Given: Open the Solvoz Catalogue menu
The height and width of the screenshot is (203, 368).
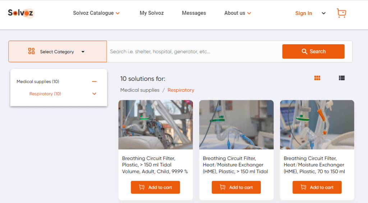Looking at the screenshot, I should click(96, 13).
